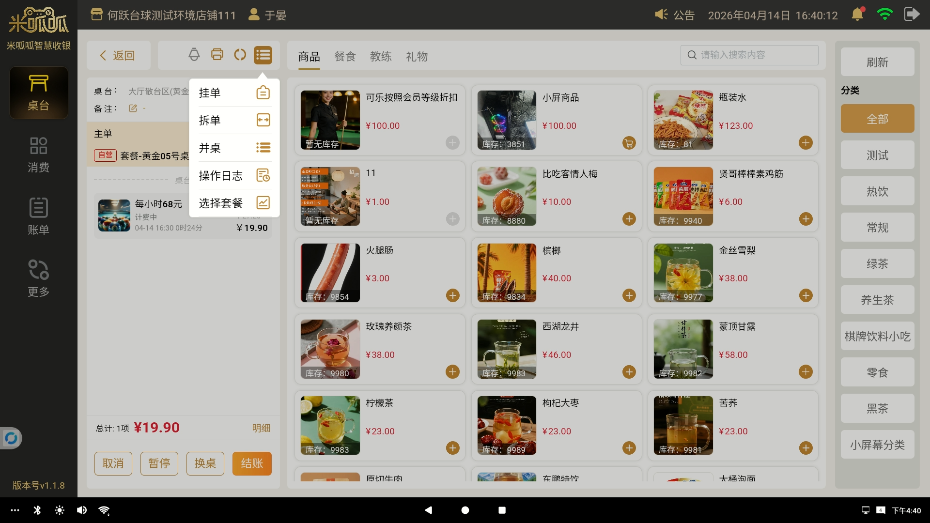Expand 明细 next to the order total

261,428
